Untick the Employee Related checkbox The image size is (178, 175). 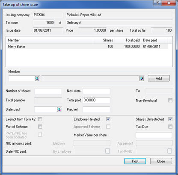tap(108, 119)
